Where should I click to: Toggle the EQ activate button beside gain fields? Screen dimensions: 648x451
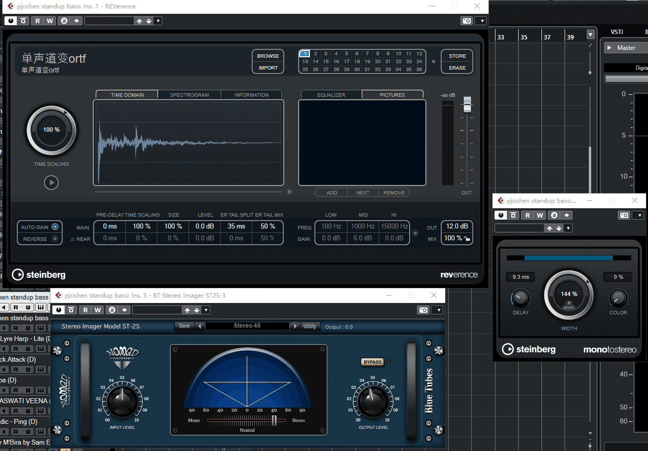click(x=416, y=233)
